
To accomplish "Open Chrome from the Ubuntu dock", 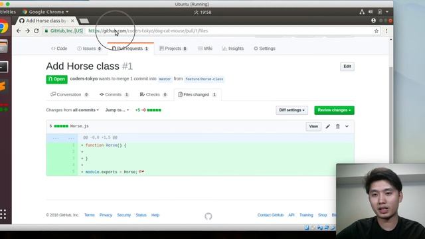I will 4,27.
